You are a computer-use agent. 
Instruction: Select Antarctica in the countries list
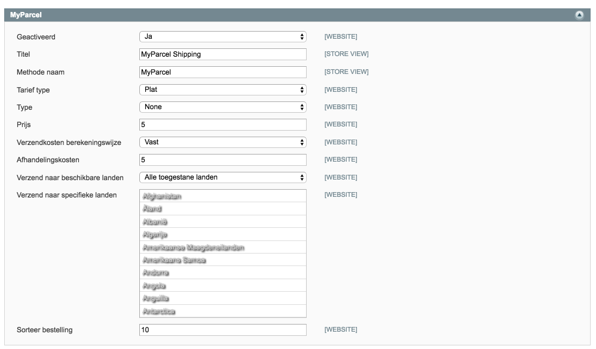223,311
